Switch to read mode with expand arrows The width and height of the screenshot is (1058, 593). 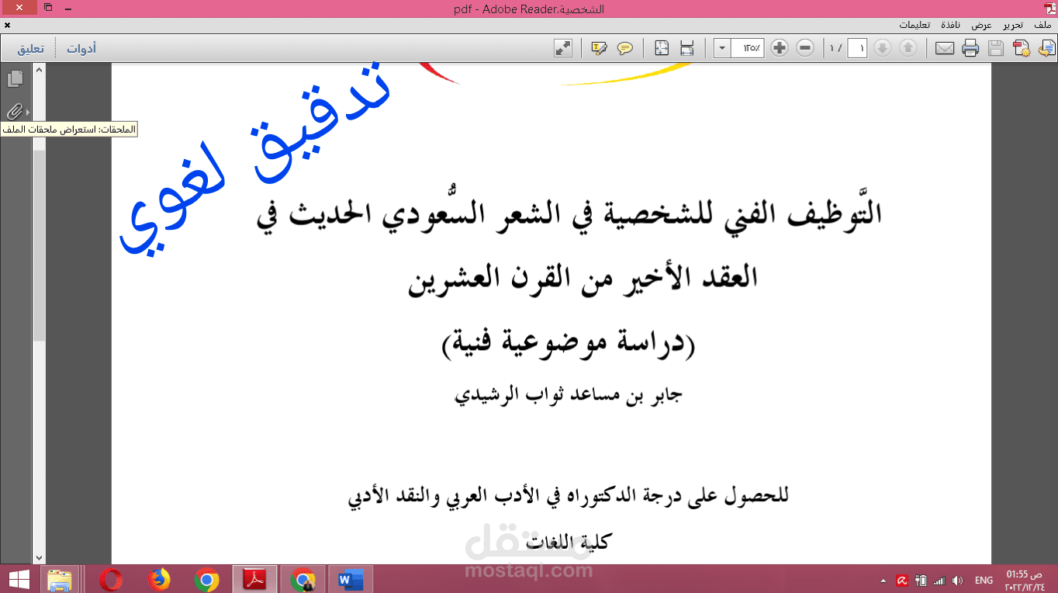pos(563,48)
